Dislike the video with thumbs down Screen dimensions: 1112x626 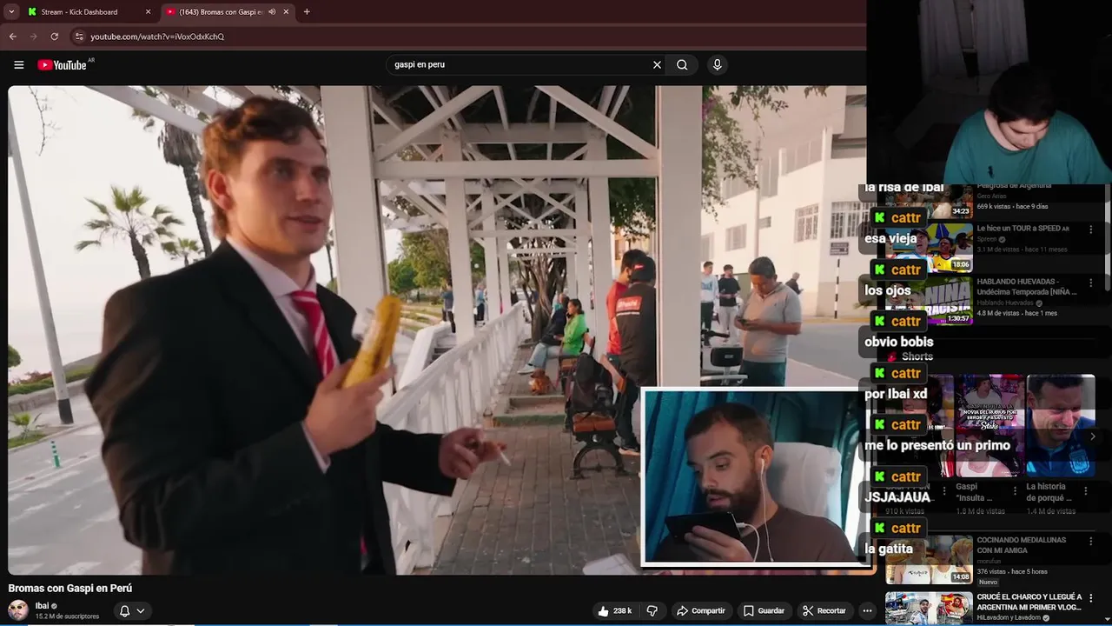coord(652,611)
